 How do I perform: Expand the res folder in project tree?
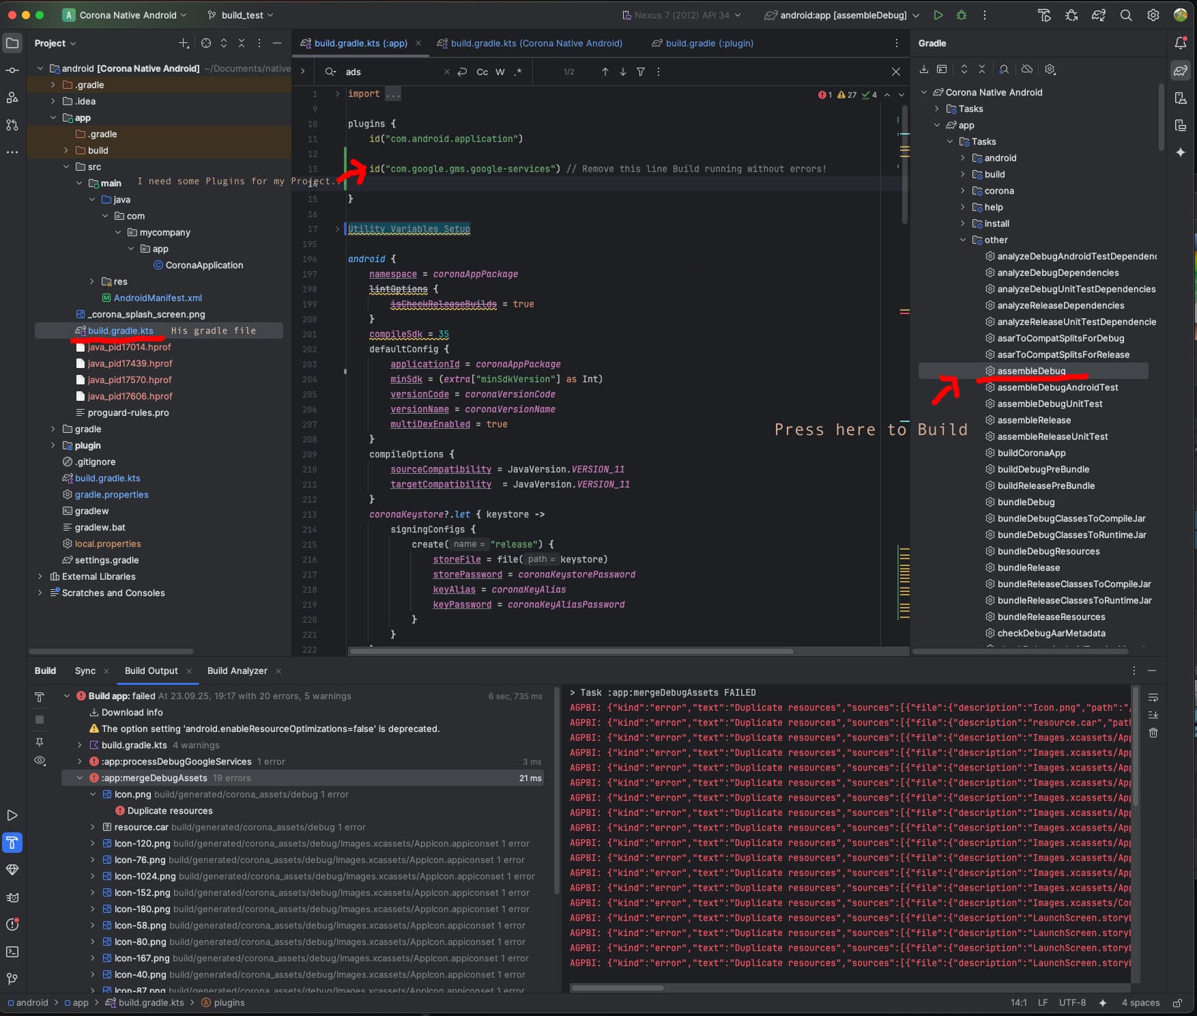pyautogui.click(x=92, y=281)
